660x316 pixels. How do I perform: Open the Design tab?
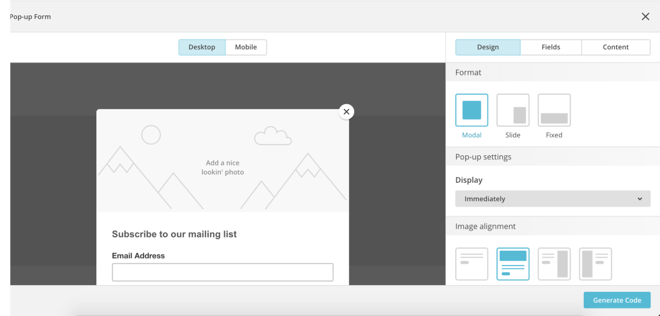tap(488, 47)
